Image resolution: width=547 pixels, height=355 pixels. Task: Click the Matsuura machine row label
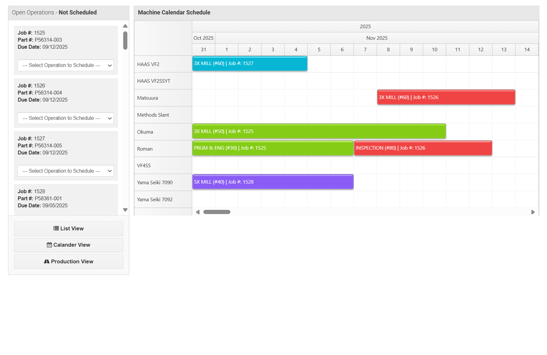(x=147, y=98)
